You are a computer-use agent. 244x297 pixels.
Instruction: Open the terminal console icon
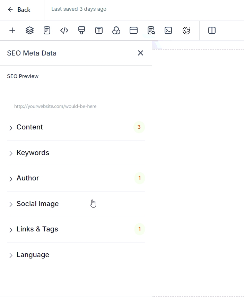[x=168, y=31]
